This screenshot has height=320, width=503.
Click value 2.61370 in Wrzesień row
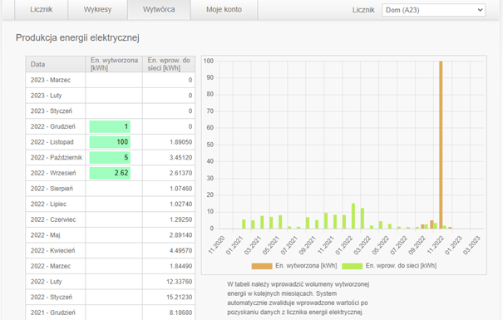pyautogui.click(x=181, y=173)
